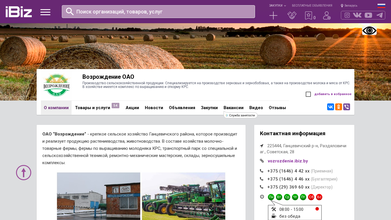Open the green combine harvesters photo
The width and height of the screenshot is (391, 220).
(x=183, y=196)
